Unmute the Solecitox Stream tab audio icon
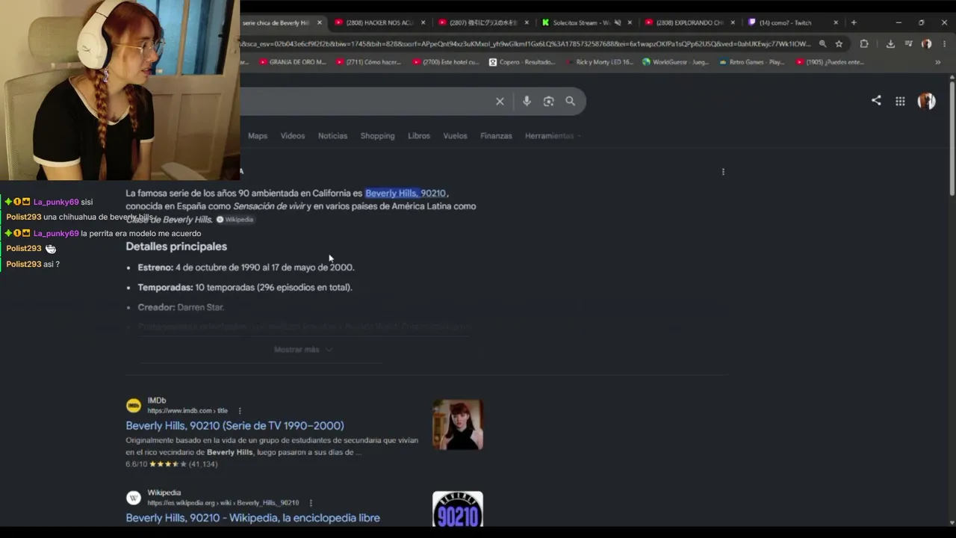Screen dimensions: 956x538 click(x=617, y=22)
